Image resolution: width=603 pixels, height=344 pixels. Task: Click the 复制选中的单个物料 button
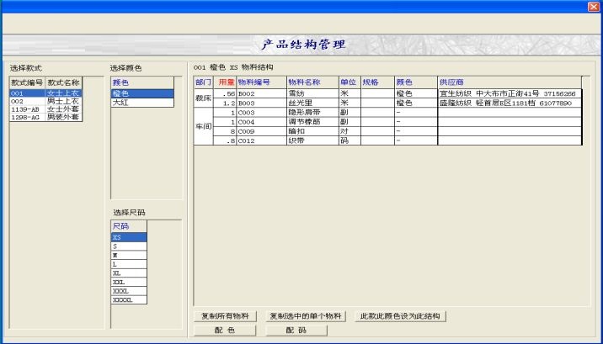(306, 316)
